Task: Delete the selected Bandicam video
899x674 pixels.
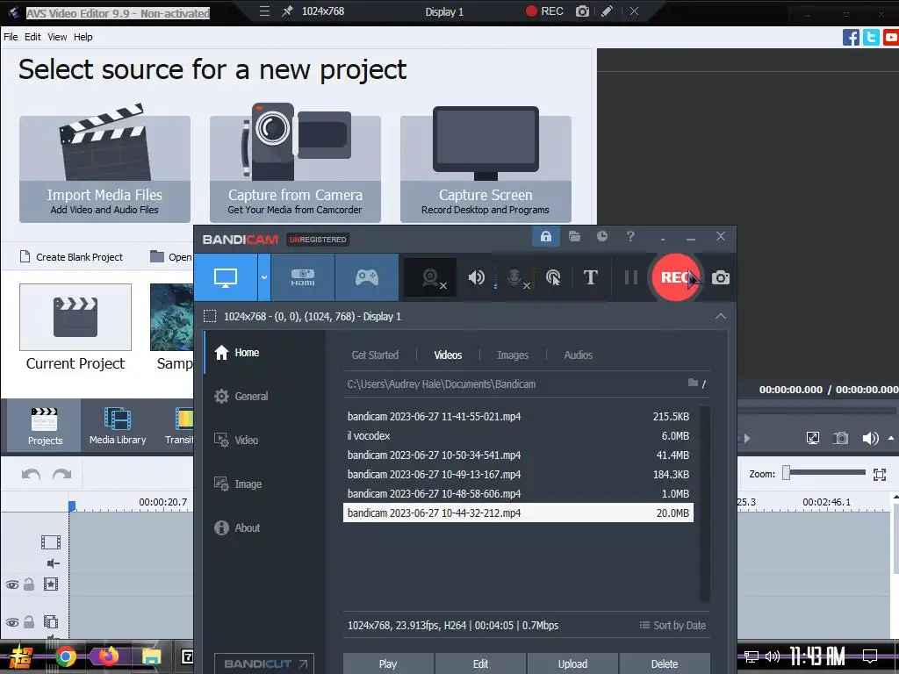Action: [665, 663]
